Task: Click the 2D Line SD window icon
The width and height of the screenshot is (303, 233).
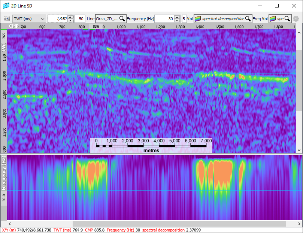Action: click(x=6, y=6)
